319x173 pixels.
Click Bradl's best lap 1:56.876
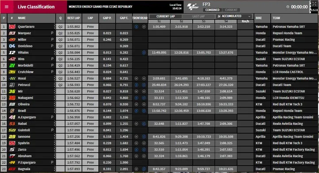point(74,111)
